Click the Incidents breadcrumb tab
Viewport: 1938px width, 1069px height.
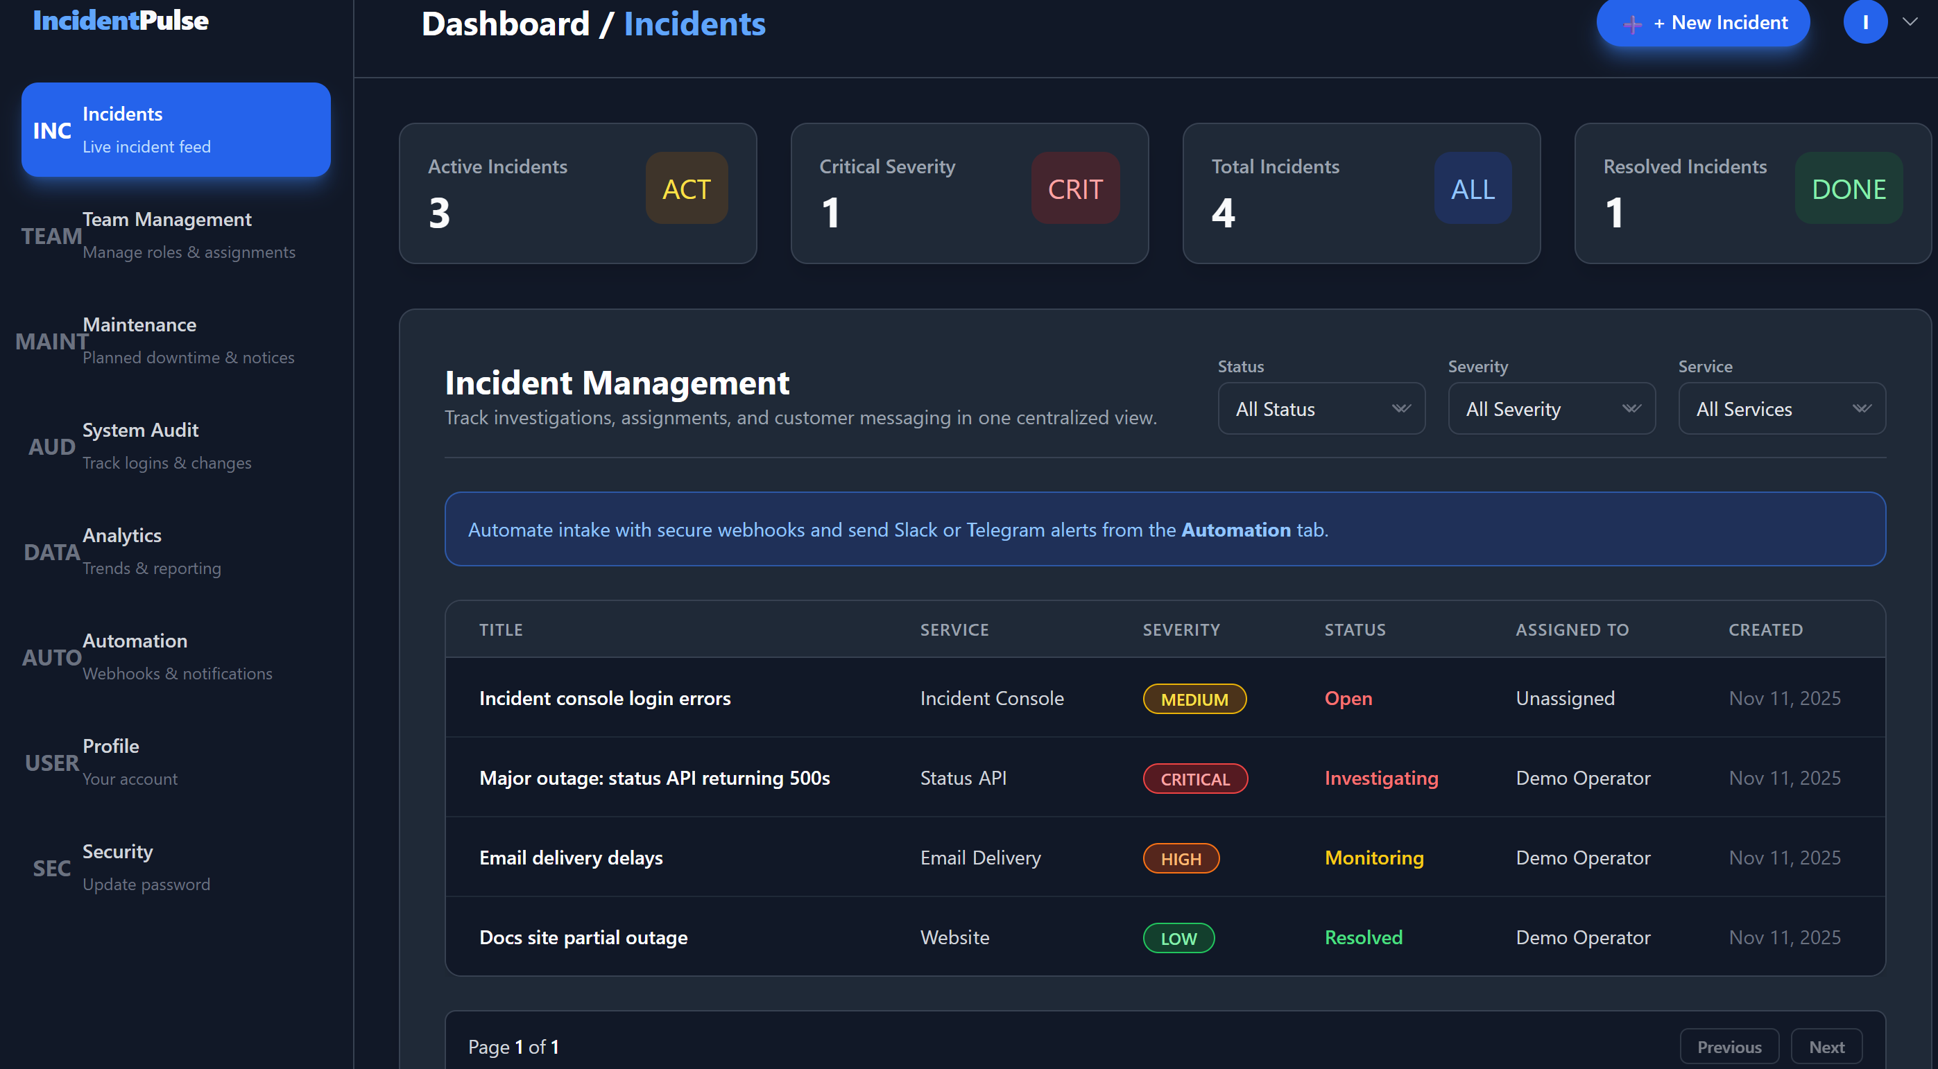[x=694, y=24]
